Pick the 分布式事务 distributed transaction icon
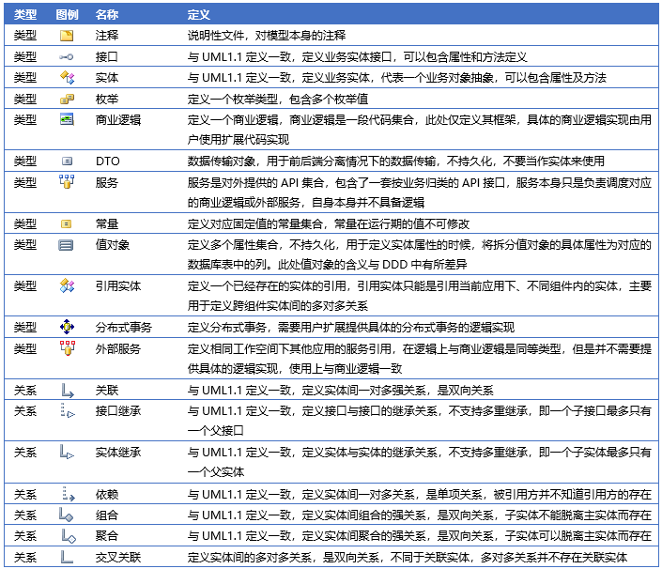Screen dimensions: 662x569 coord(67,327)
